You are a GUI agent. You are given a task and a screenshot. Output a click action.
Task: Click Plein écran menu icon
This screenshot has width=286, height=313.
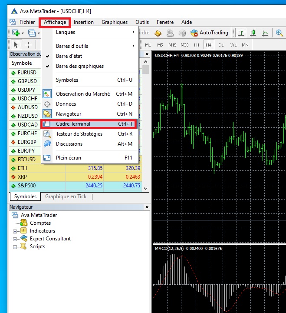coord(47,158)
